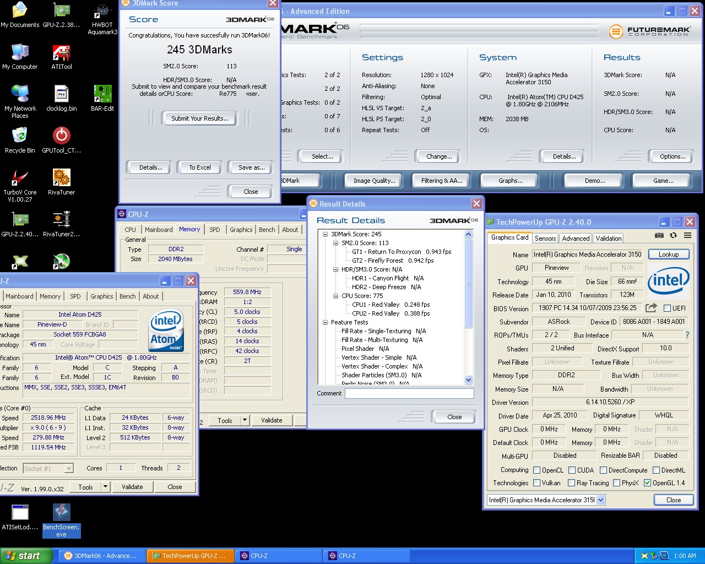Open ATISetLod desktop icon
Screen dimensions: 705x564
(20, 517)
